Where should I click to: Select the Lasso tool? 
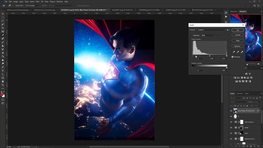click(3, 21)
